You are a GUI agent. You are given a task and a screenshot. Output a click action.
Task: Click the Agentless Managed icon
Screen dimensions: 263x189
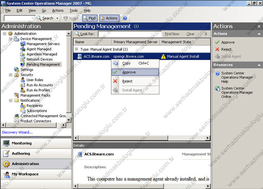[23, 54]
